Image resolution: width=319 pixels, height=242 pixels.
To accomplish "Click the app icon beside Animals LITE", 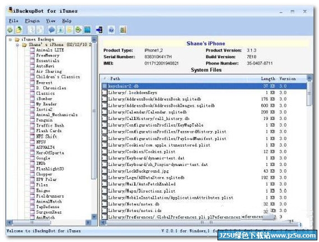I will 32,50.
